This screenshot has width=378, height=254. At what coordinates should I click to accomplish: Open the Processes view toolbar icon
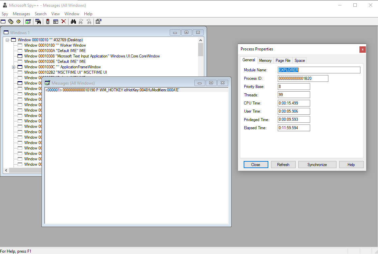point(10,22)
